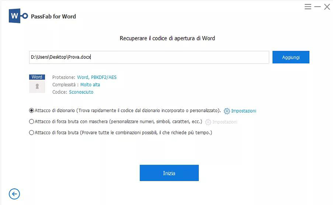This screenshot has height=205, width=333.
Task: Click the locked Word document file icon
Action: coord(37,87)
